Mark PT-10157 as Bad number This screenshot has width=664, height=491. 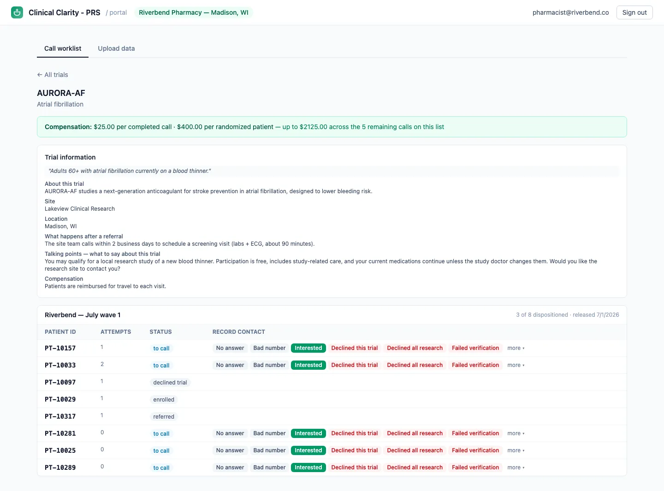pyautogui.click(x=269, y=348)
